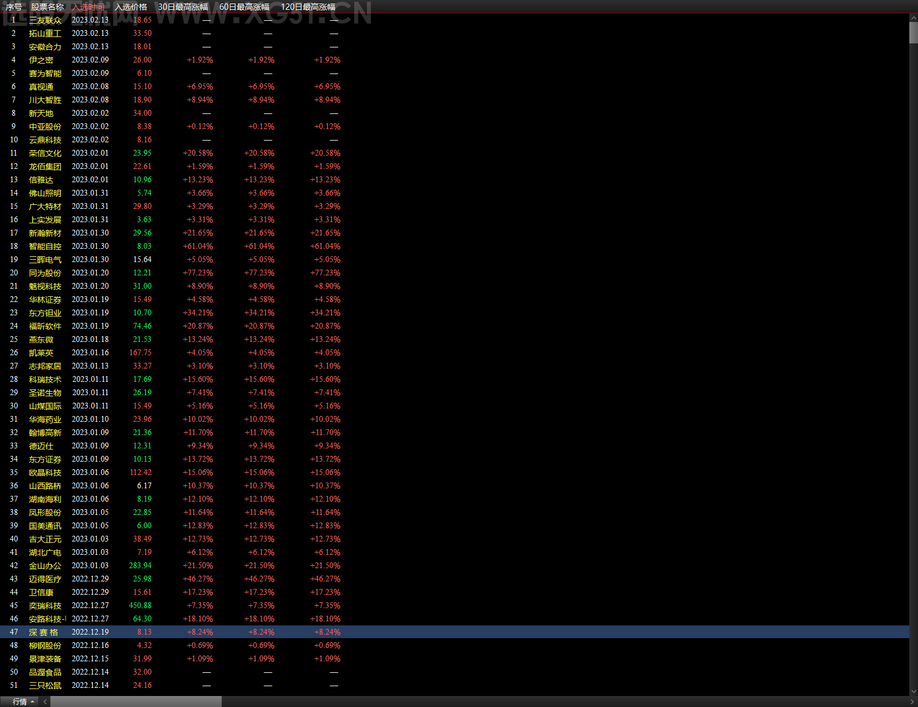Select stock 龙佰集团

pos(45,167)
